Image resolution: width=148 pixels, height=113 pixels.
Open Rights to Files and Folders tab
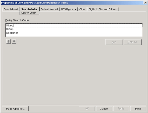(x=103, y=9)
